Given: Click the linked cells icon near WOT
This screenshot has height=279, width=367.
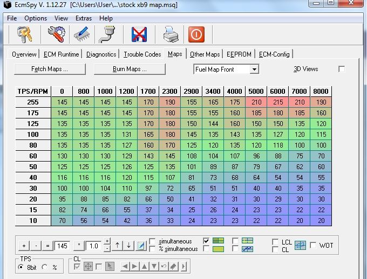Looking at the screenshot, I should [x=300, y=246].
